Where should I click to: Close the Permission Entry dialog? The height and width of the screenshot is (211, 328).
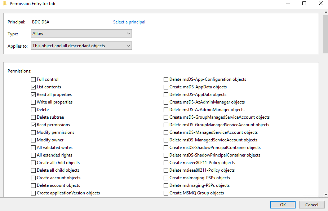[320, 4]
